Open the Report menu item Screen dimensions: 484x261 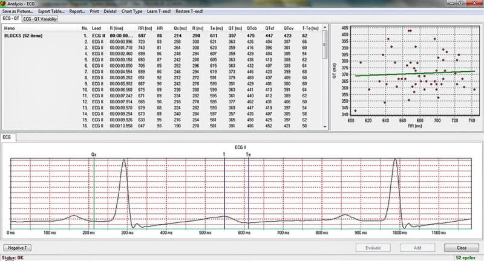77,11
